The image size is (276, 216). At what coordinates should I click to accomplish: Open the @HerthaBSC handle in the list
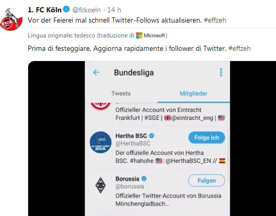point(133,144)
